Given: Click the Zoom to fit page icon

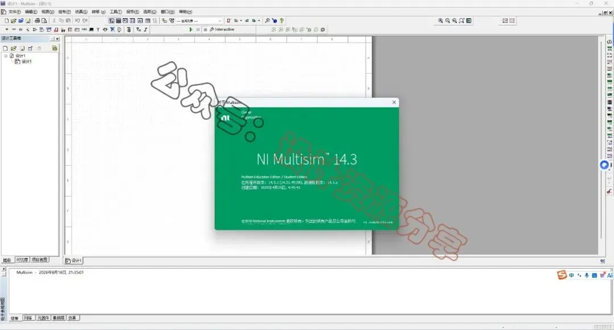Looking at the screenshot, I should point(462,20).
